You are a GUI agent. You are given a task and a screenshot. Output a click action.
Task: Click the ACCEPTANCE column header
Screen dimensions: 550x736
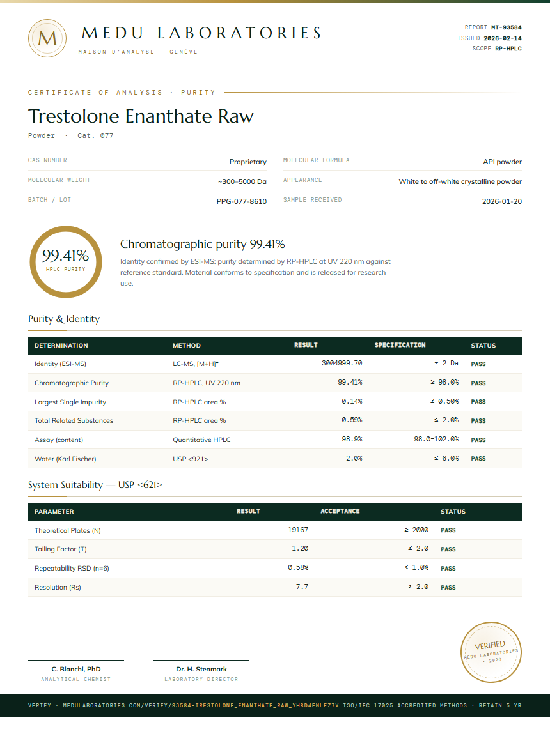(340, 511)
